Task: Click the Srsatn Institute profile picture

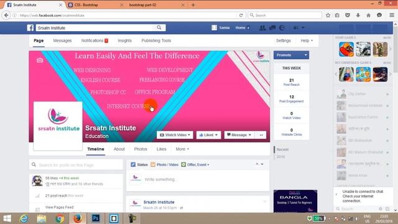Action: [58, 126]
